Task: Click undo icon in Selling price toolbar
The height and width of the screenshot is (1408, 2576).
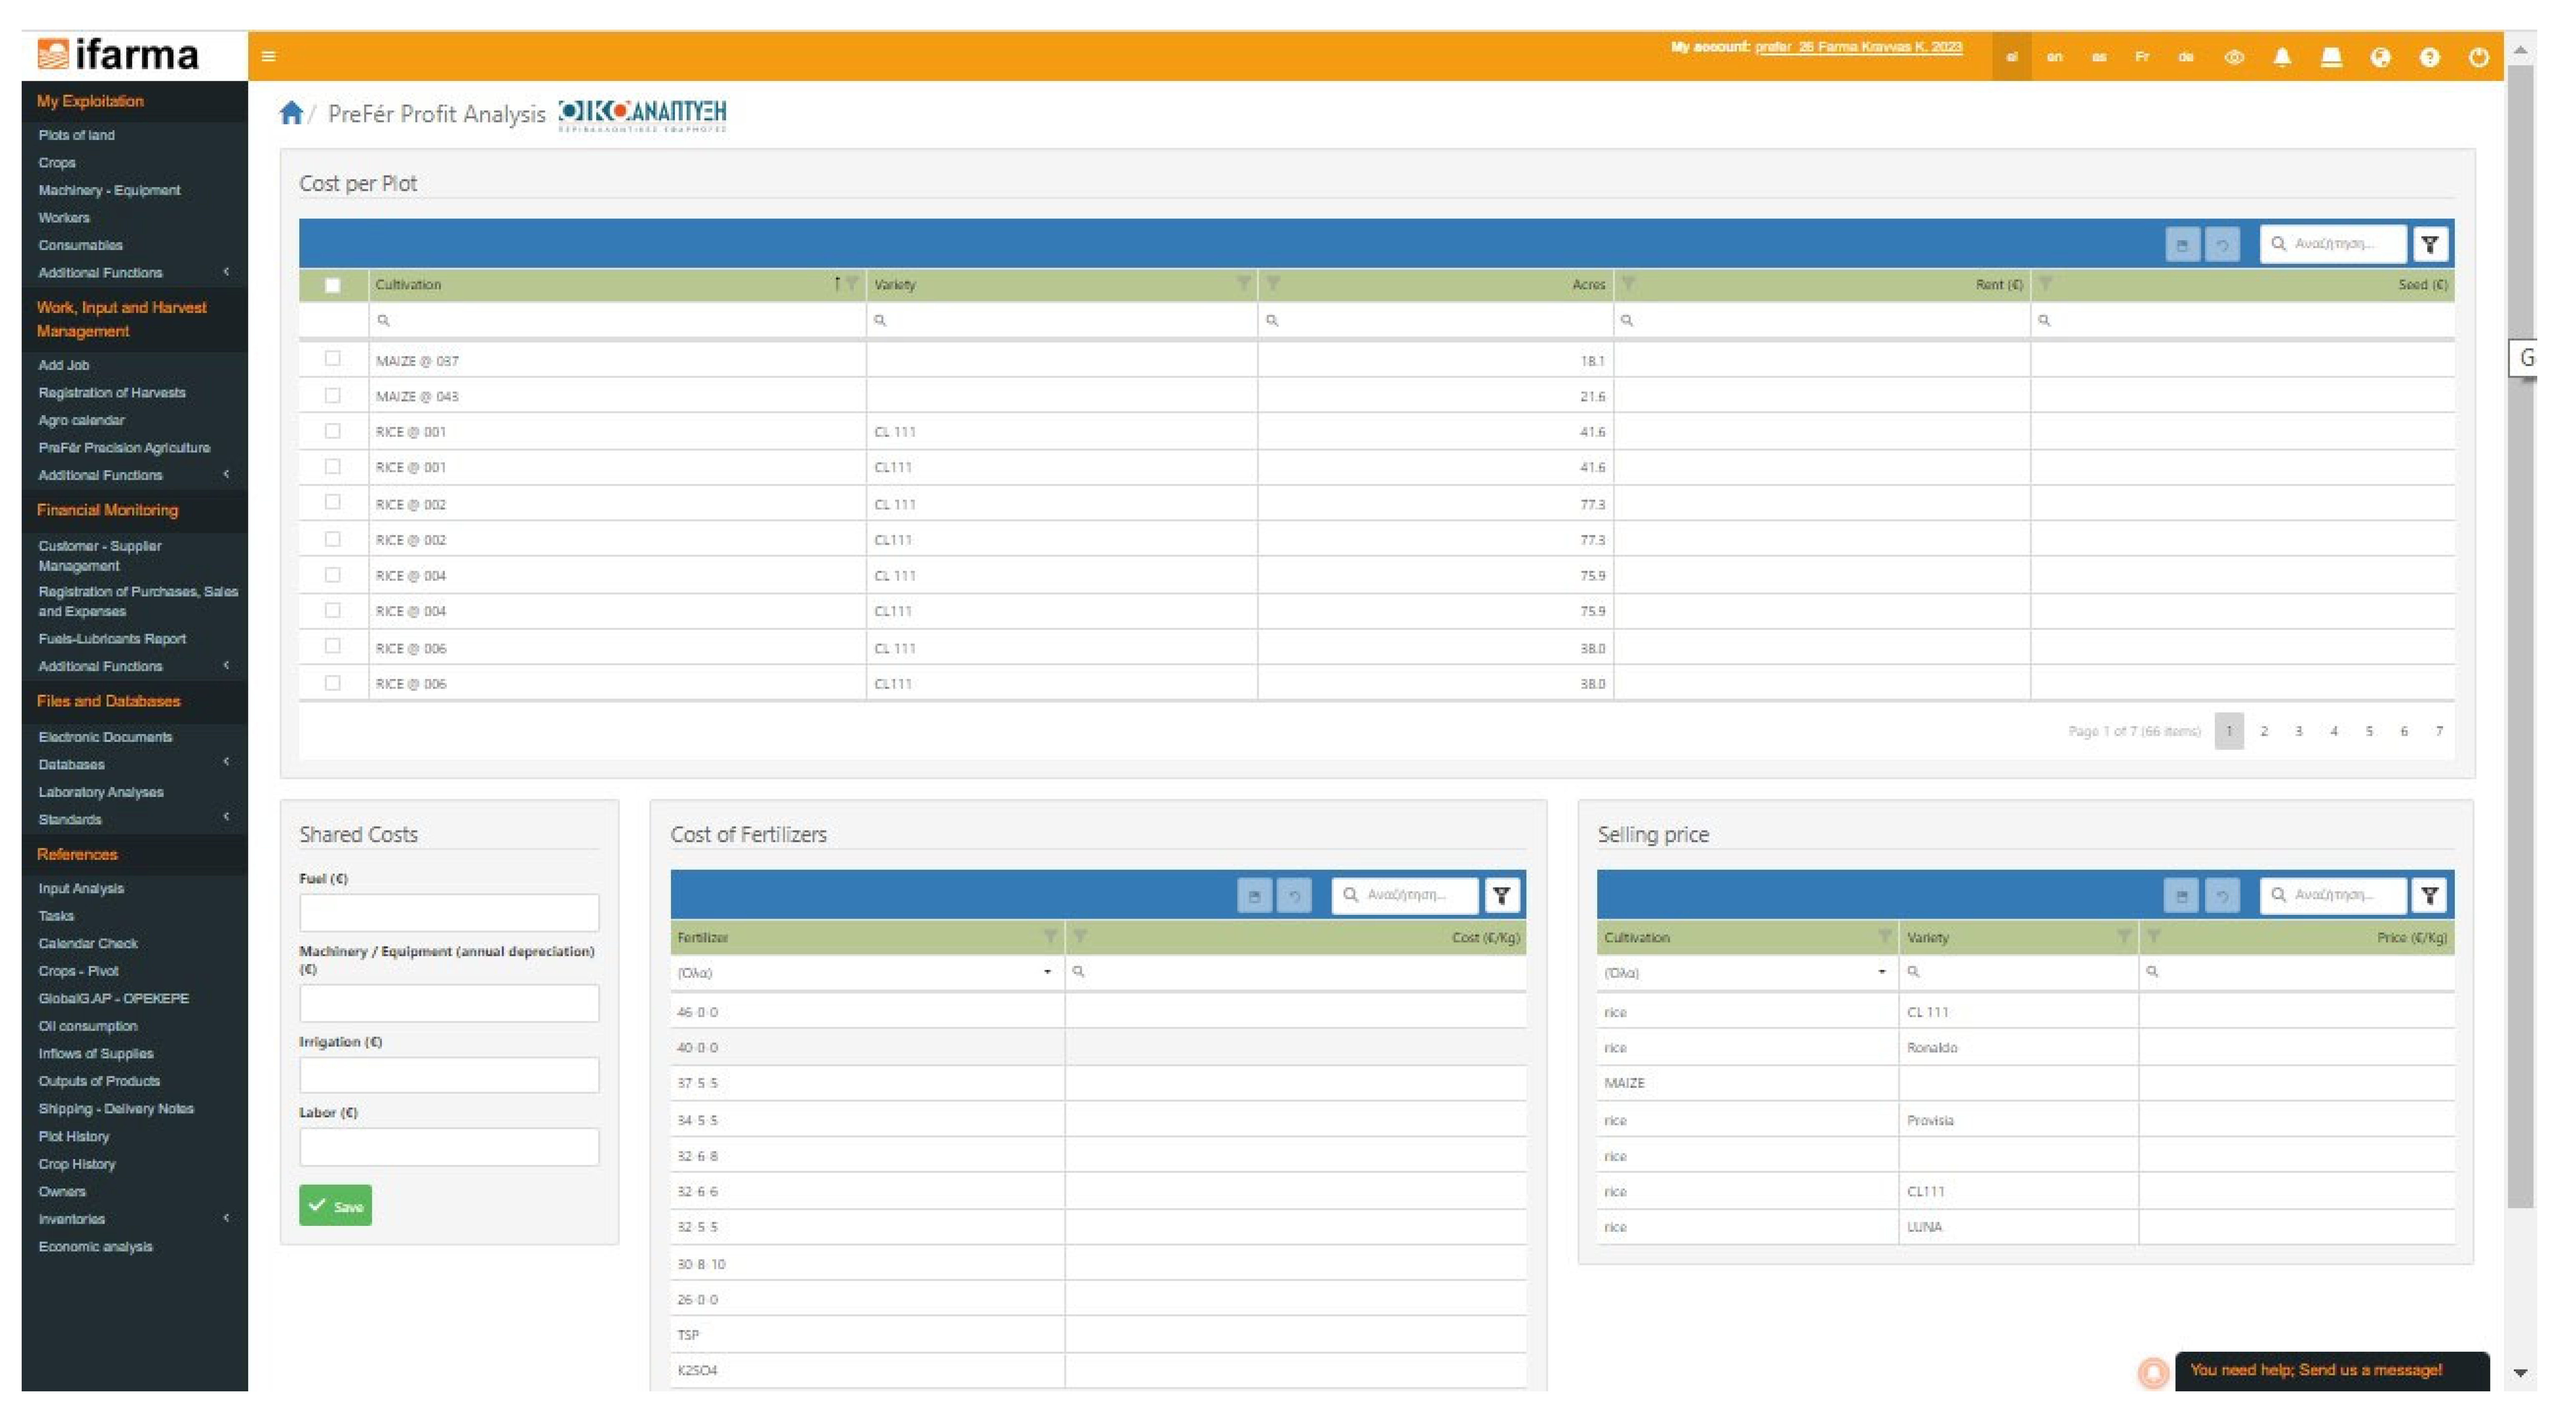Action: click(x=2222, y=895)
